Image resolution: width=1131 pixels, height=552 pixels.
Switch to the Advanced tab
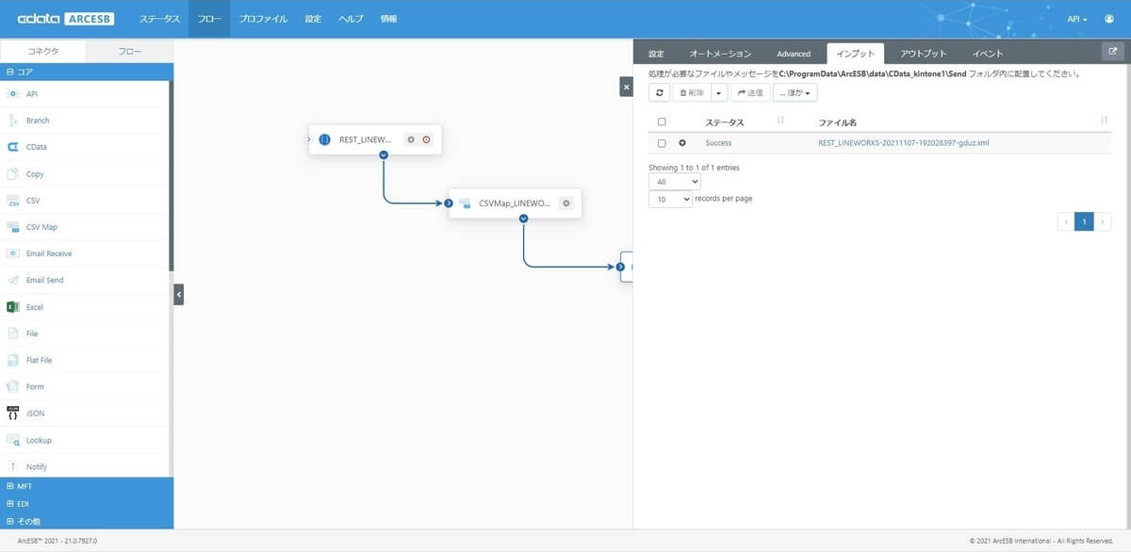pyautogui.click(x=794, y=54)
